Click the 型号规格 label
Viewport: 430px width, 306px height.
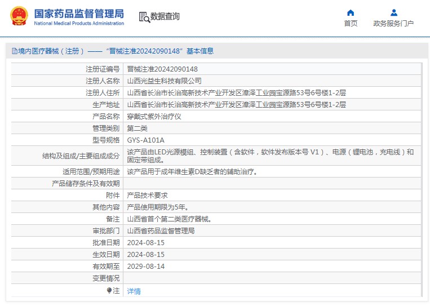[x=106, y=140]
